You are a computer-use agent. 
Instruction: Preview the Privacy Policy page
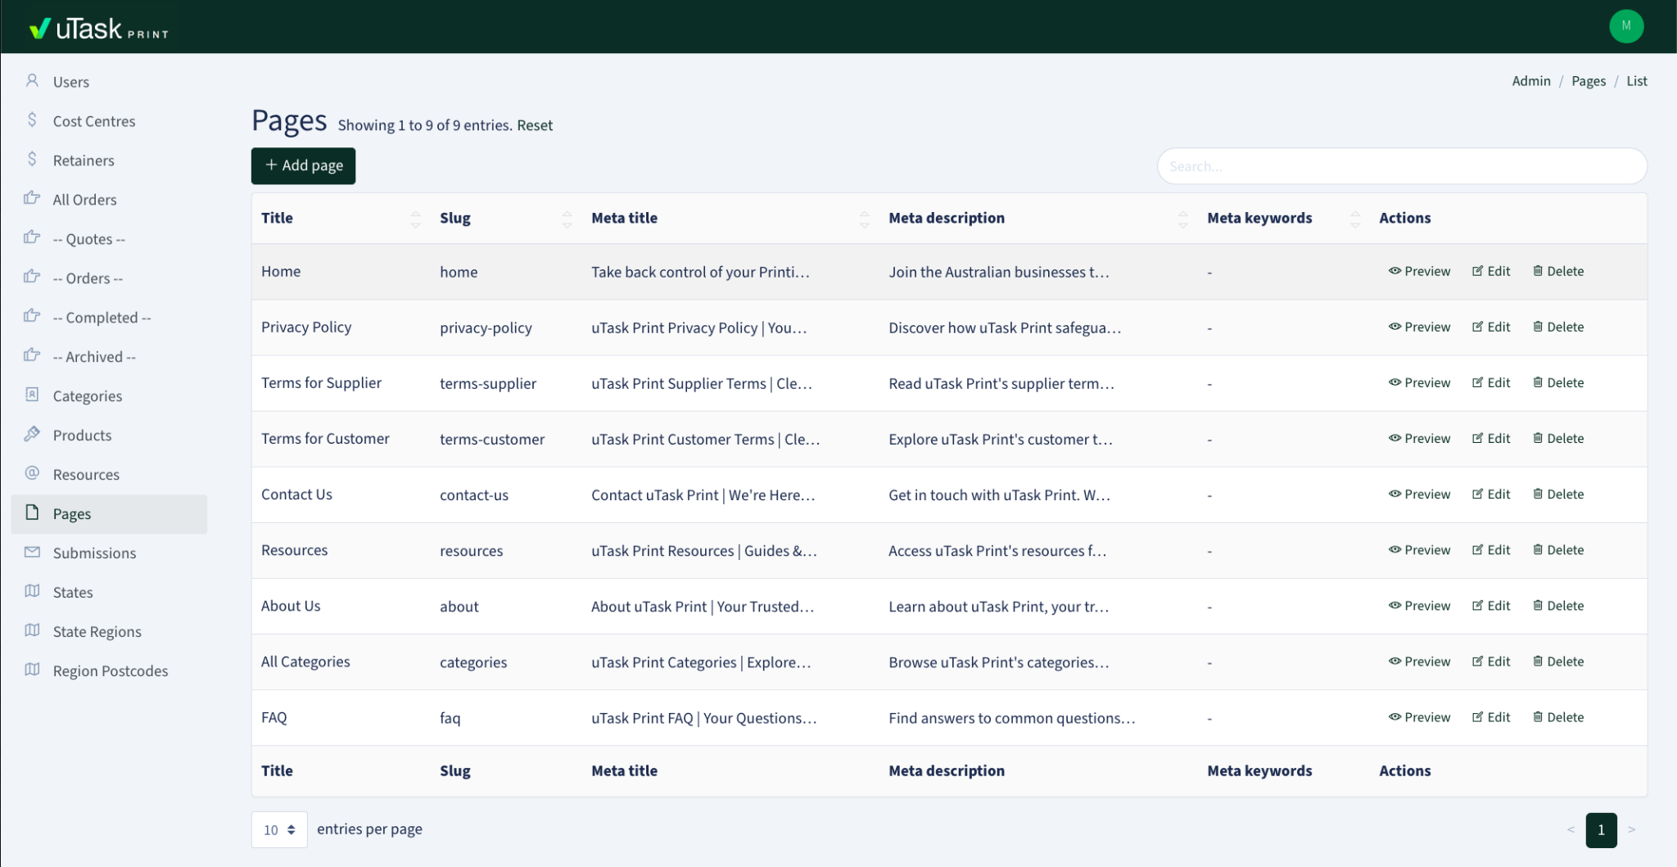coord(1419,327)
